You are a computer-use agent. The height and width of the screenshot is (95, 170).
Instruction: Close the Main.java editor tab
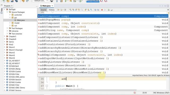[52, 6]
